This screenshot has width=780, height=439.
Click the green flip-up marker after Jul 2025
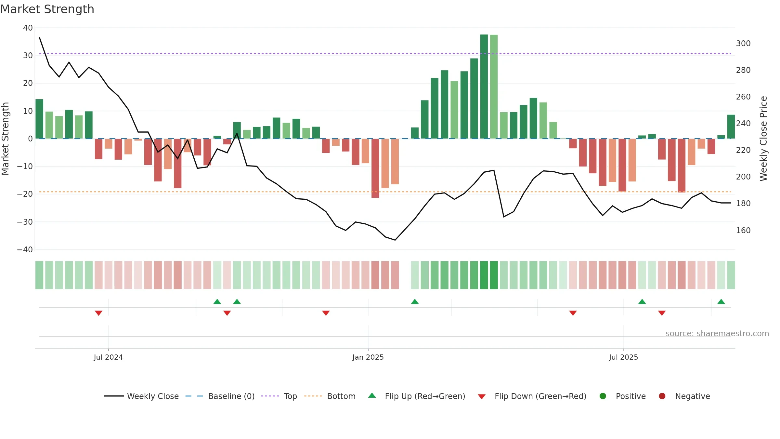point(642,301)
